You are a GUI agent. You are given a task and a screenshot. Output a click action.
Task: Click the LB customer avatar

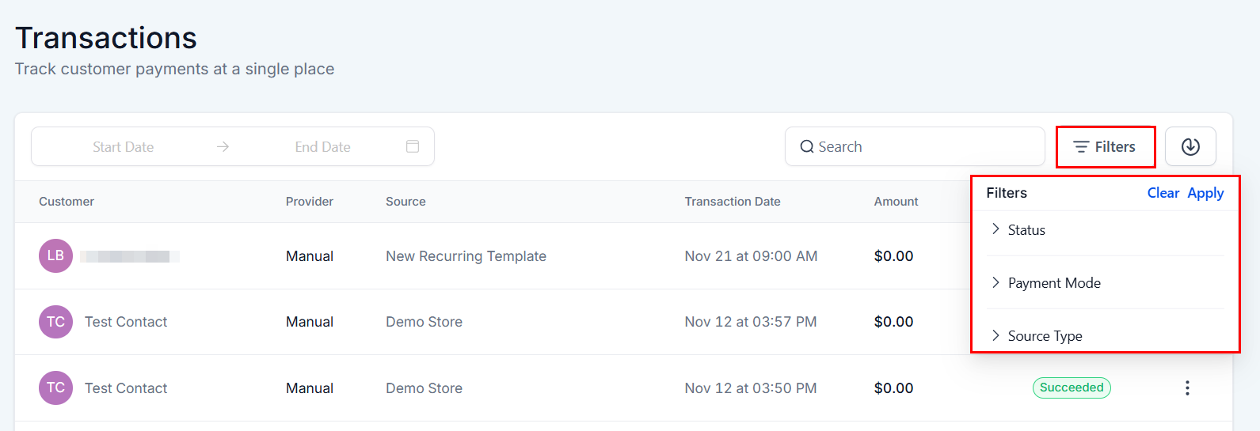[55, 255]
